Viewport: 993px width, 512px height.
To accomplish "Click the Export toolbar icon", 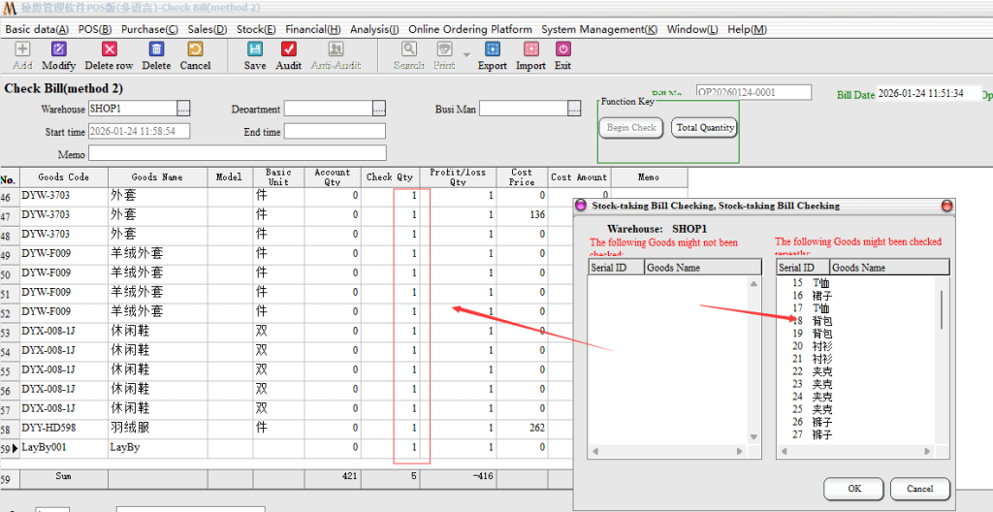I will (492, 55).
